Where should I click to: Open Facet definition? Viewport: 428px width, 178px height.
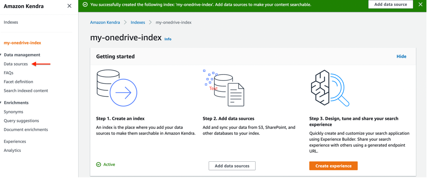coord(18,82)
